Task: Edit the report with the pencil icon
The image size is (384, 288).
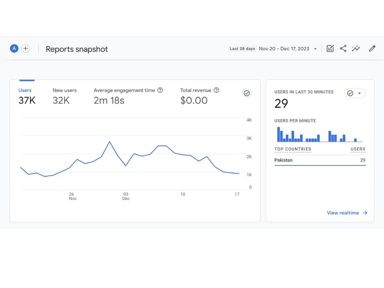Action: [372, 48]
